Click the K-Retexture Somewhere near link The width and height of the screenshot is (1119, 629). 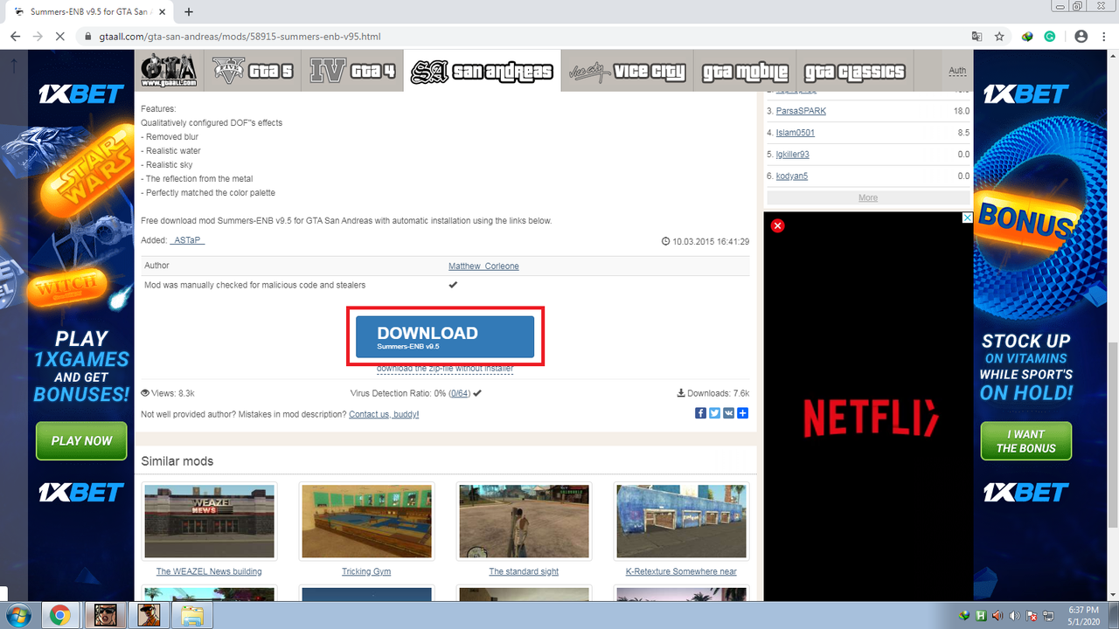[681, 571]
